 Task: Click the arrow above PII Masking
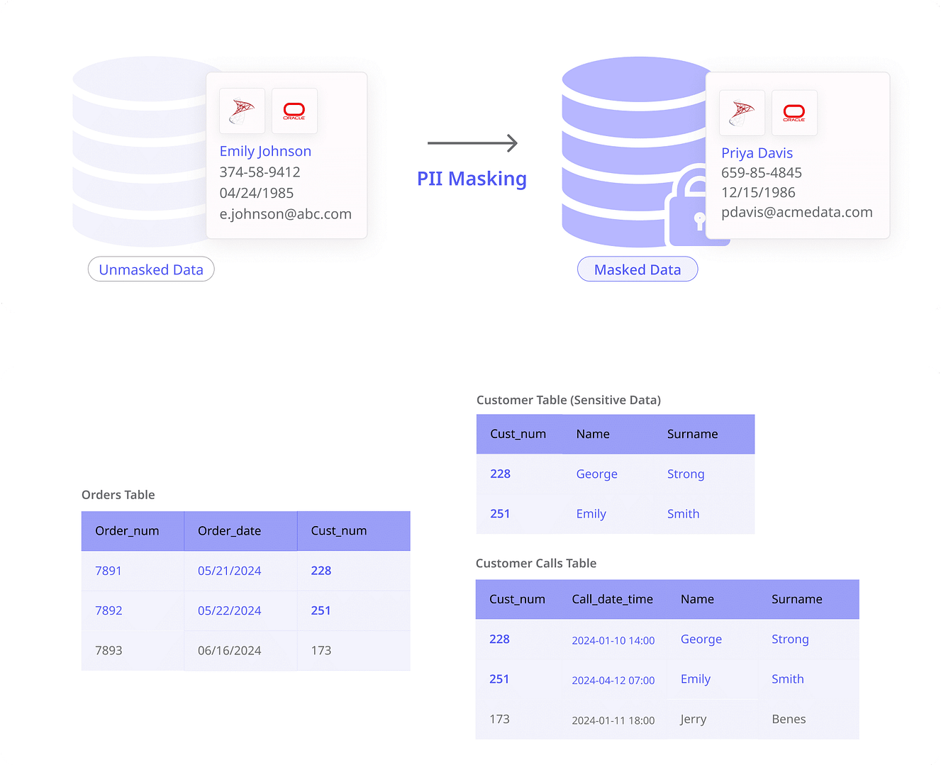point(472,143)
